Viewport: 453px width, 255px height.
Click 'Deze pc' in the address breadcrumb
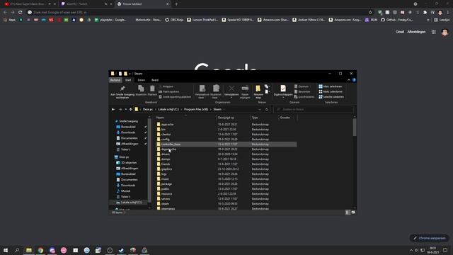pyautogui.click(x=148, y=109)
